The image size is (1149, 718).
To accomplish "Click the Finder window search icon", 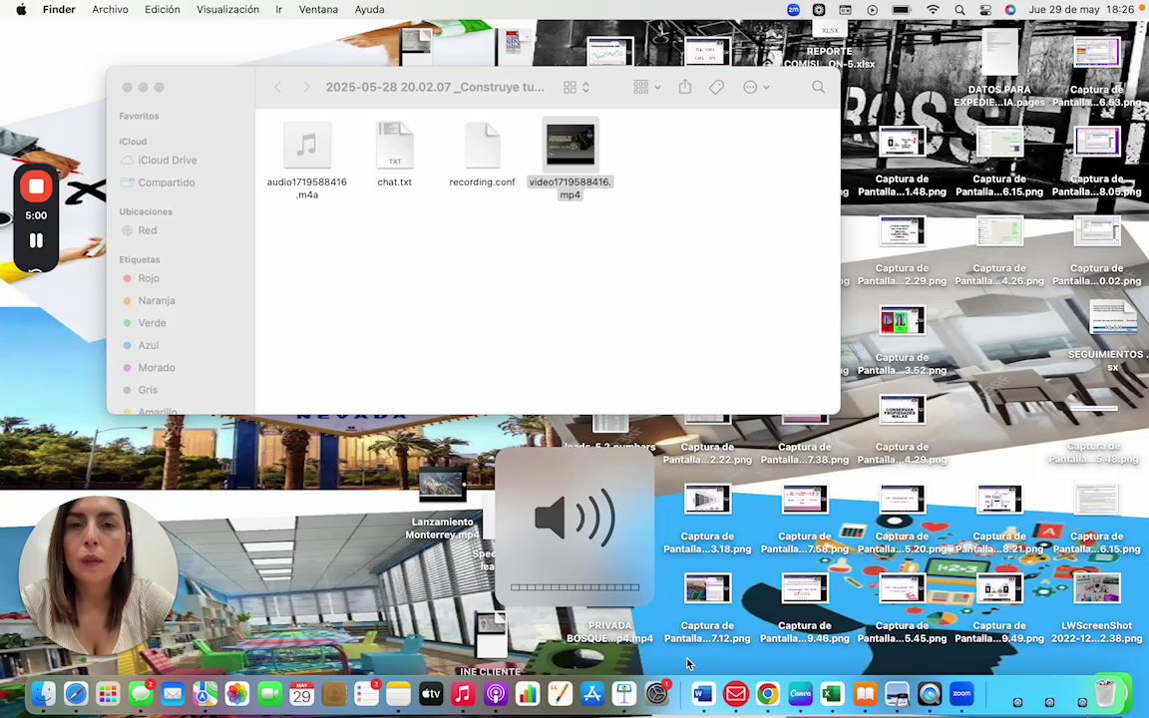I will click(819, 87).
